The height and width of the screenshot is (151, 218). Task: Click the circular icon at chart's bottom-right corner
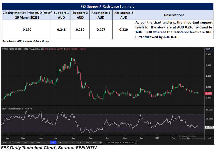(x=210, y=138)
